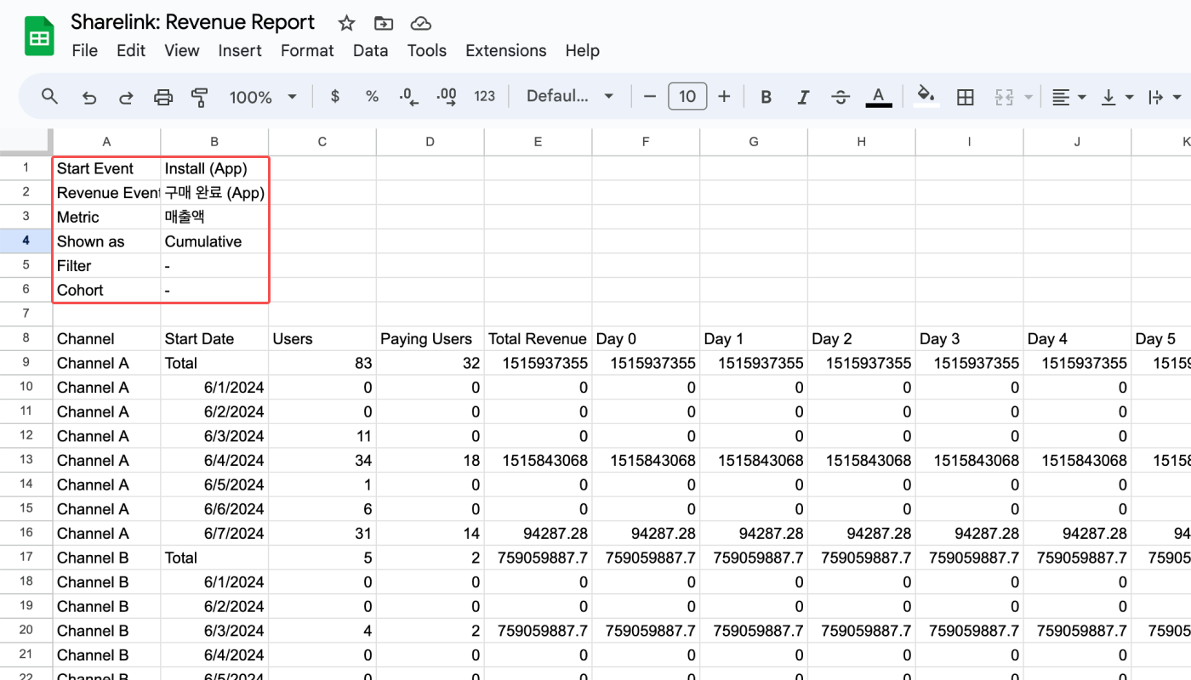Toggle italic formatting
Screen dimensions: 1191x680
click(x=803, y=97)
